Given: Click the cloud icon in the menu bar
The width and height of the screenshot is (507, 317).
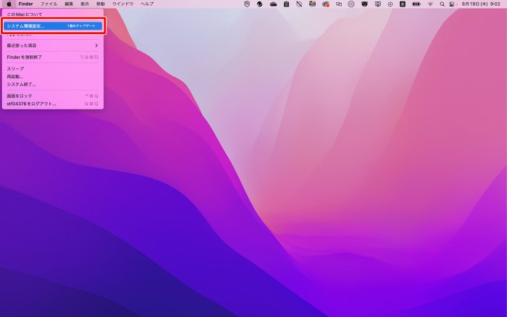Looking at the screenshot, I should (x=273, y=4).
